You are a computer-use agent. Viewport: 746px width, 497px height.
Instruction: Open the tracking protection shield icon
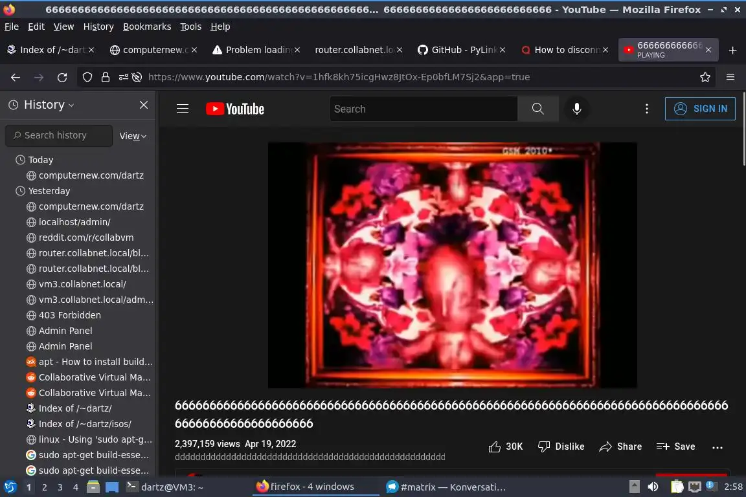87,77
